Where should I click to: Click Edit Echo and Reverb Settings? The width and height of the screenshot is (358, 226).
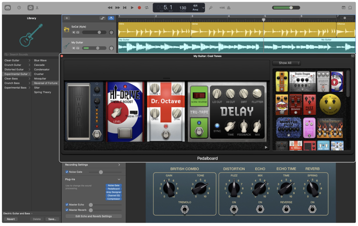[93, 216]
